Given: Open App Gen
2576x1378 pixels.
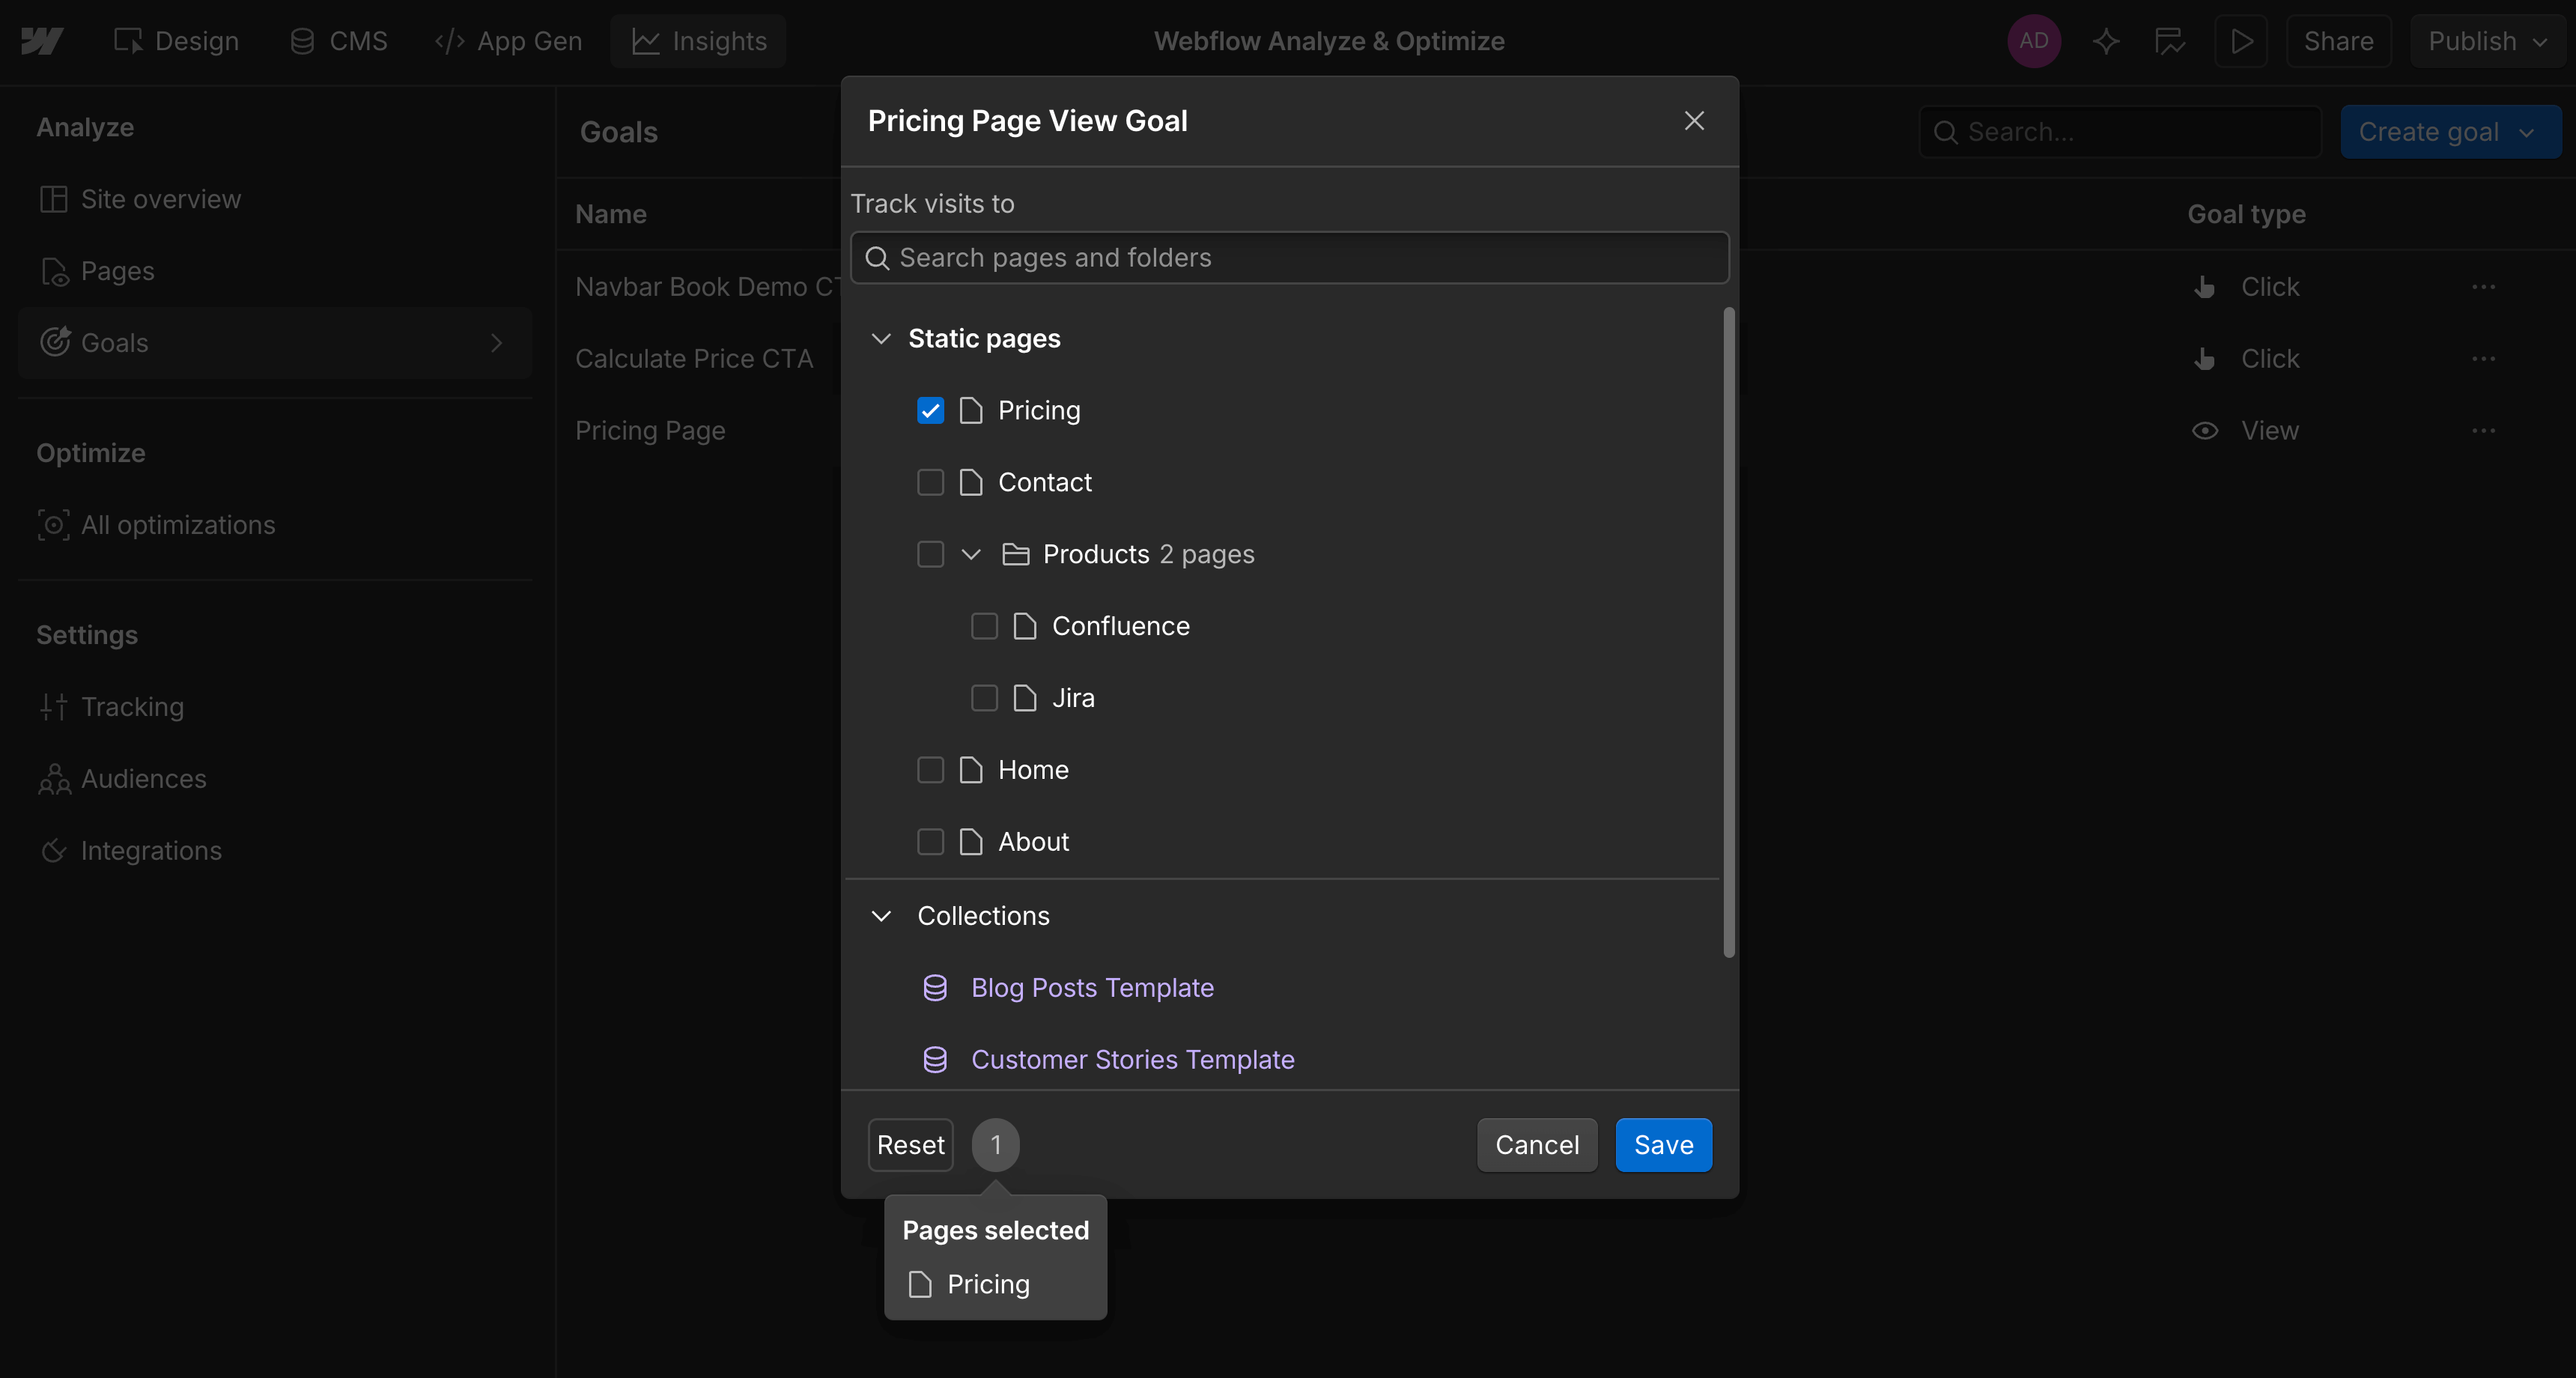Looking at the screenshot, I should point(509,41).
